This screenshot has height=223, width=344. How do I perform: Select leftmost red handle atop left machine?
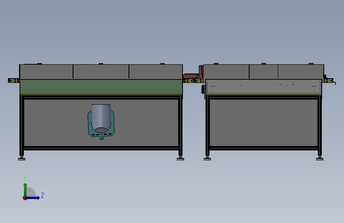tap(40, 63)
